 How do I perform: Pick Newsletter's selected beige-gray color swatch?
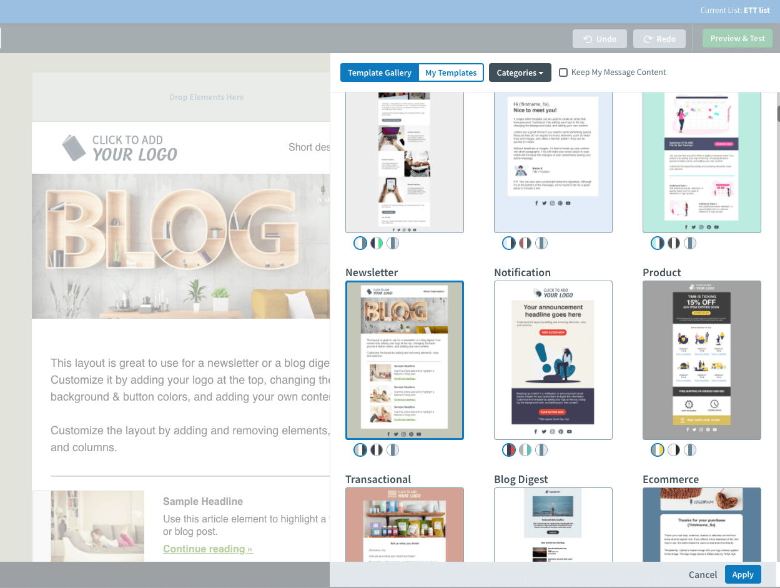(x=360, y=450)
